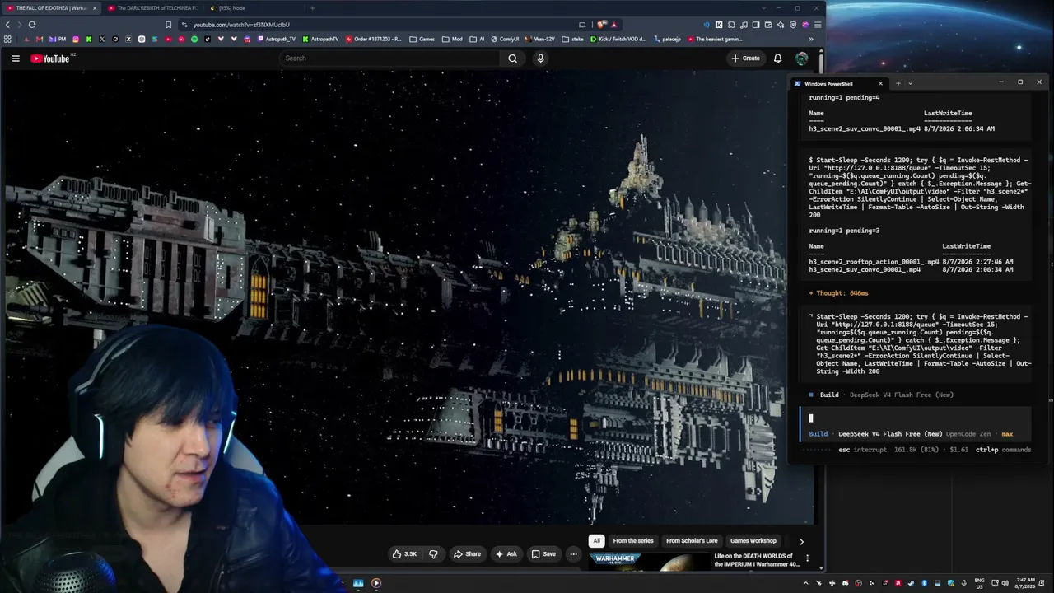
Task: Open the Gmail bookmark icon
Action: (x=39, y=39)
